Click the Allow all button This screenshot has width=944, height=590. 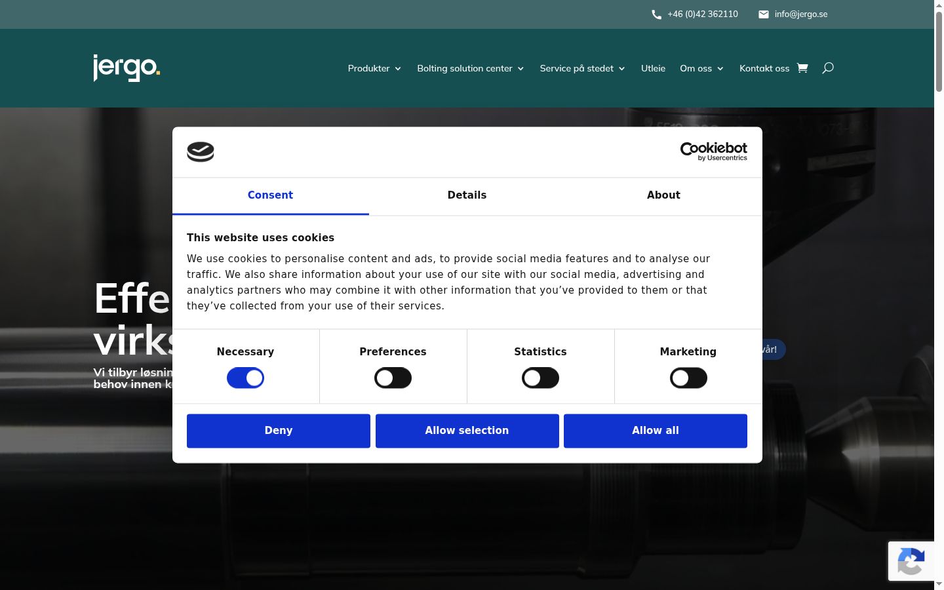pos(656,431)
